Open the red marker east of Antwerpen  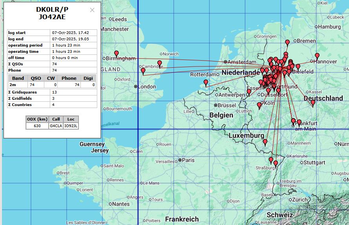(249, 92)
